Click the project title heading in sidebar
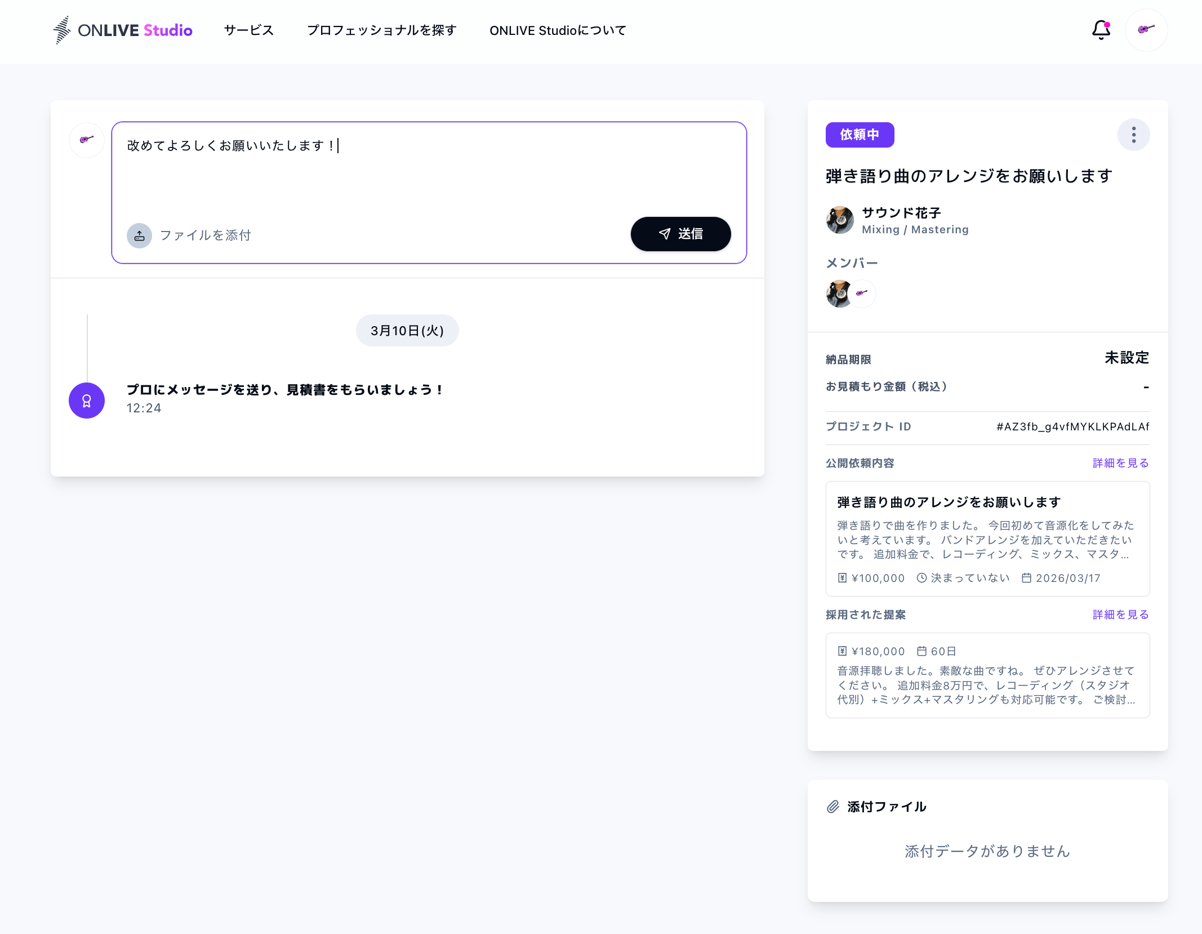The width and height of the screenshot is (1202, 934). point(969,176)
